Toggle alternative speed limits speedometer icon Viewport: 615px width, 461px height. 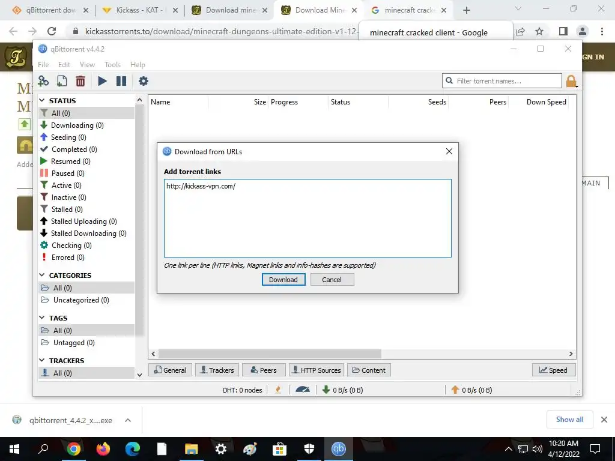tap(303, 390)
